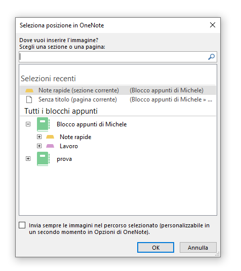Select Senza titolo (pagina corrente) recent entry
The height and width of the screenshot is (271, 241).
118,99
